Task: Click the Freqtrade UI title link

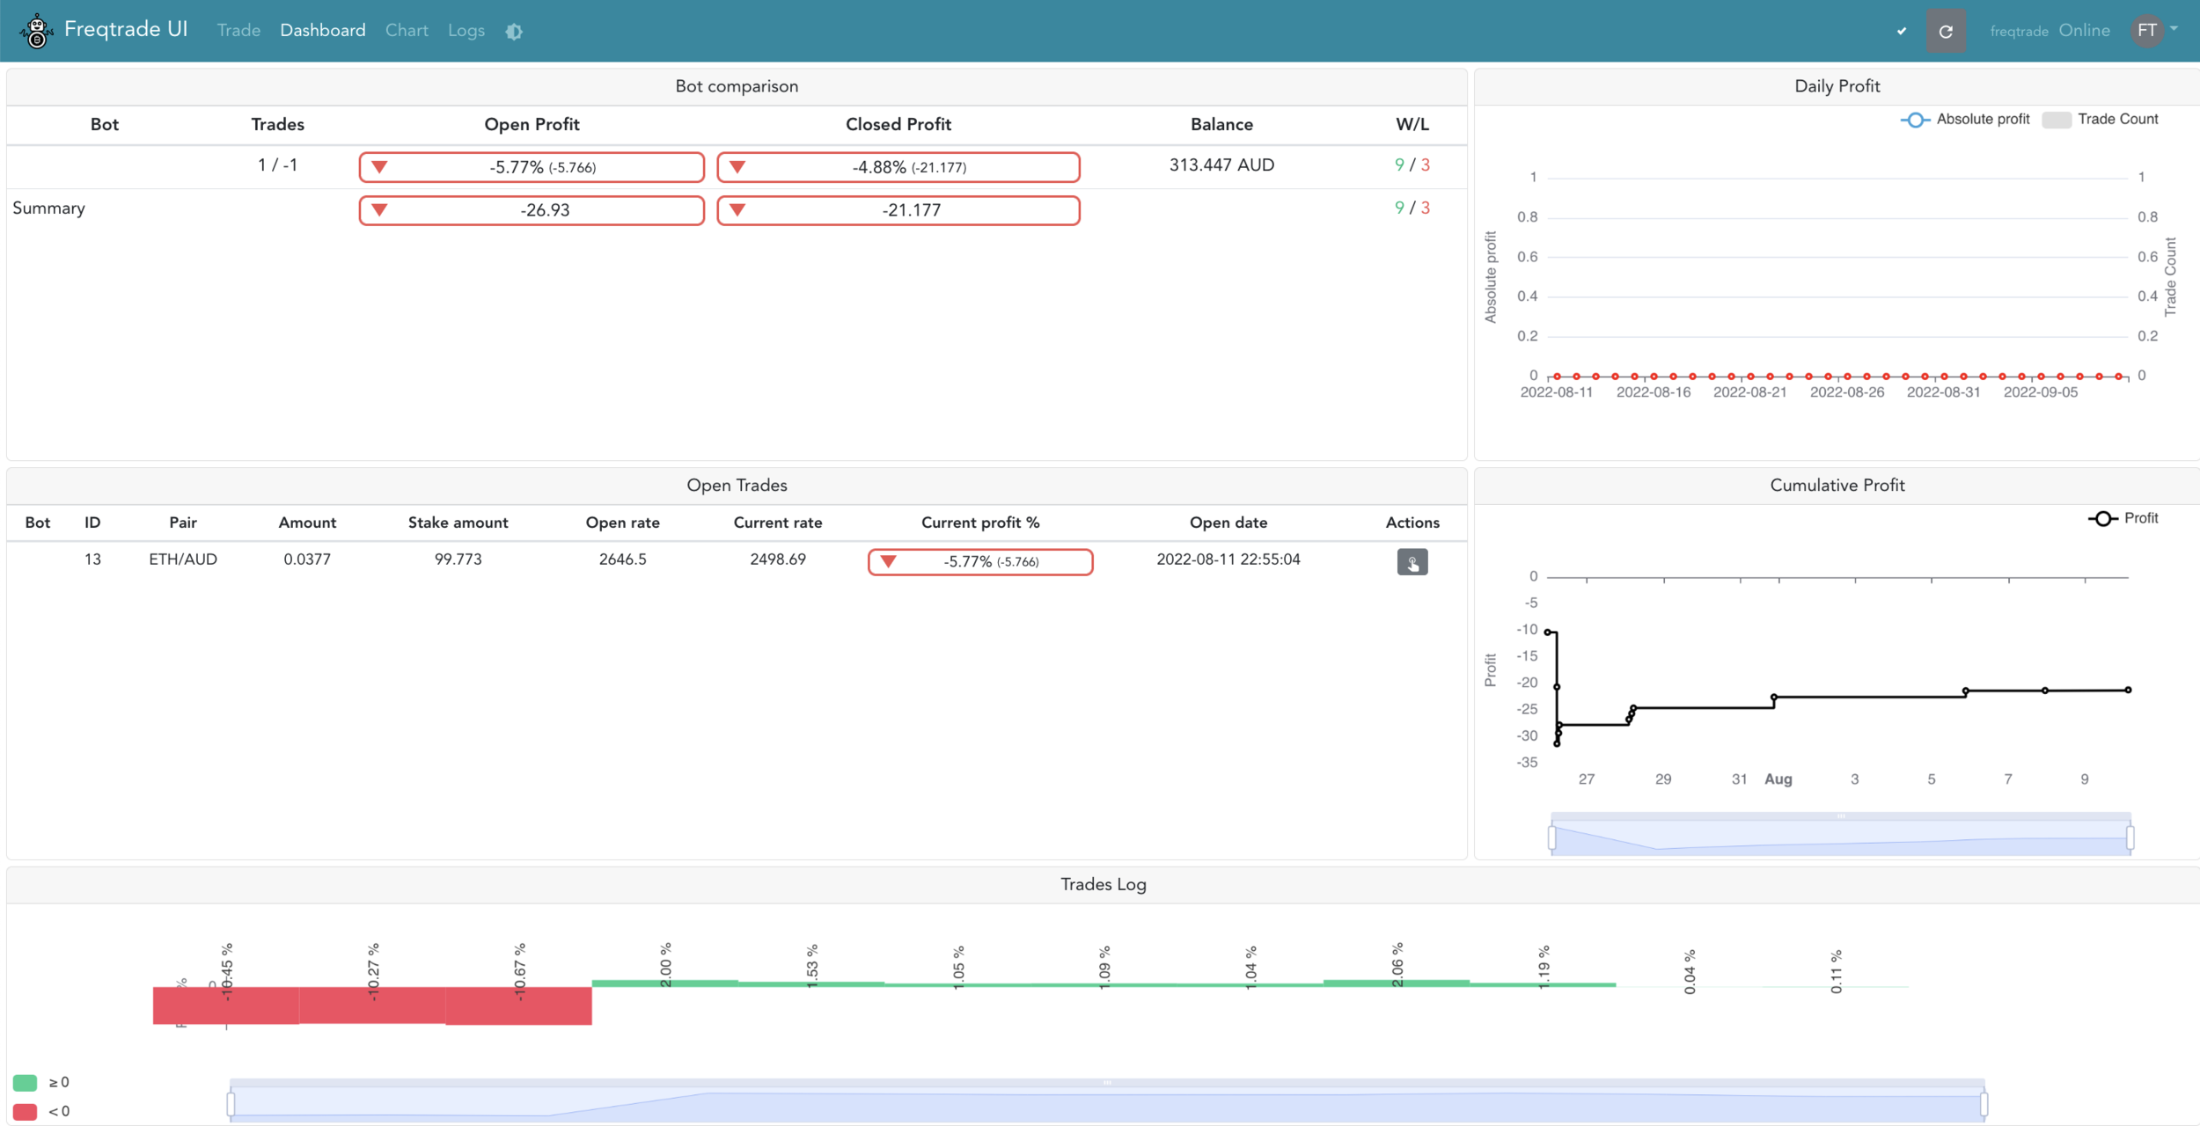Action: (126, 30)
